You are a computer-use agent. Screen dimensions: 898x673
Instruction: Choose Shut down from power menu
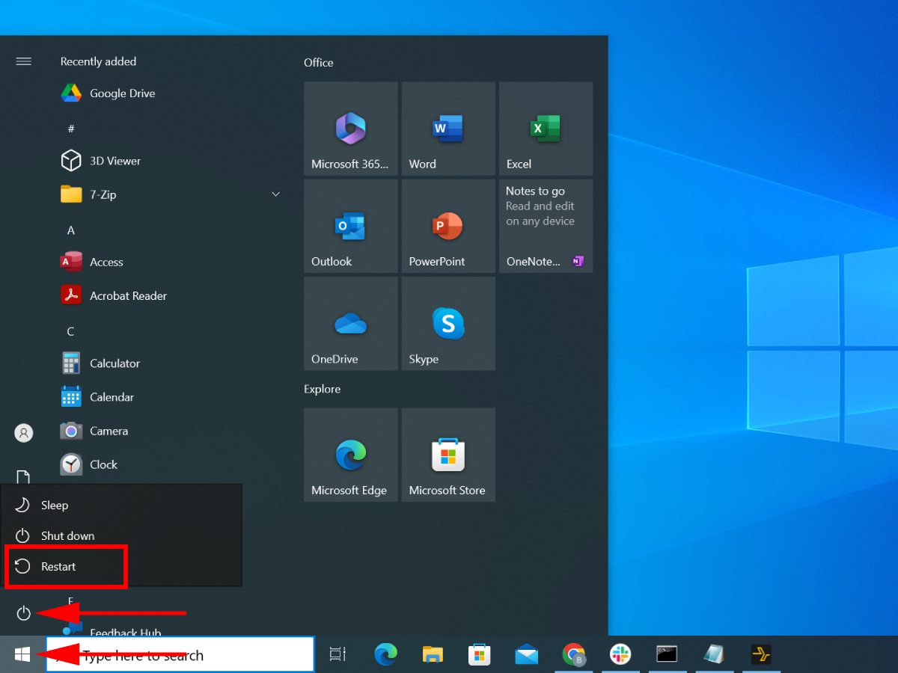pos(121,536)
